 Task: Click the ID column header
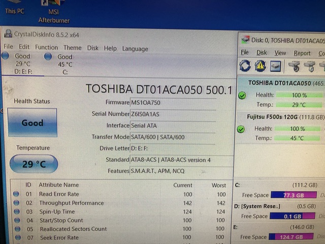click(28, 185)
